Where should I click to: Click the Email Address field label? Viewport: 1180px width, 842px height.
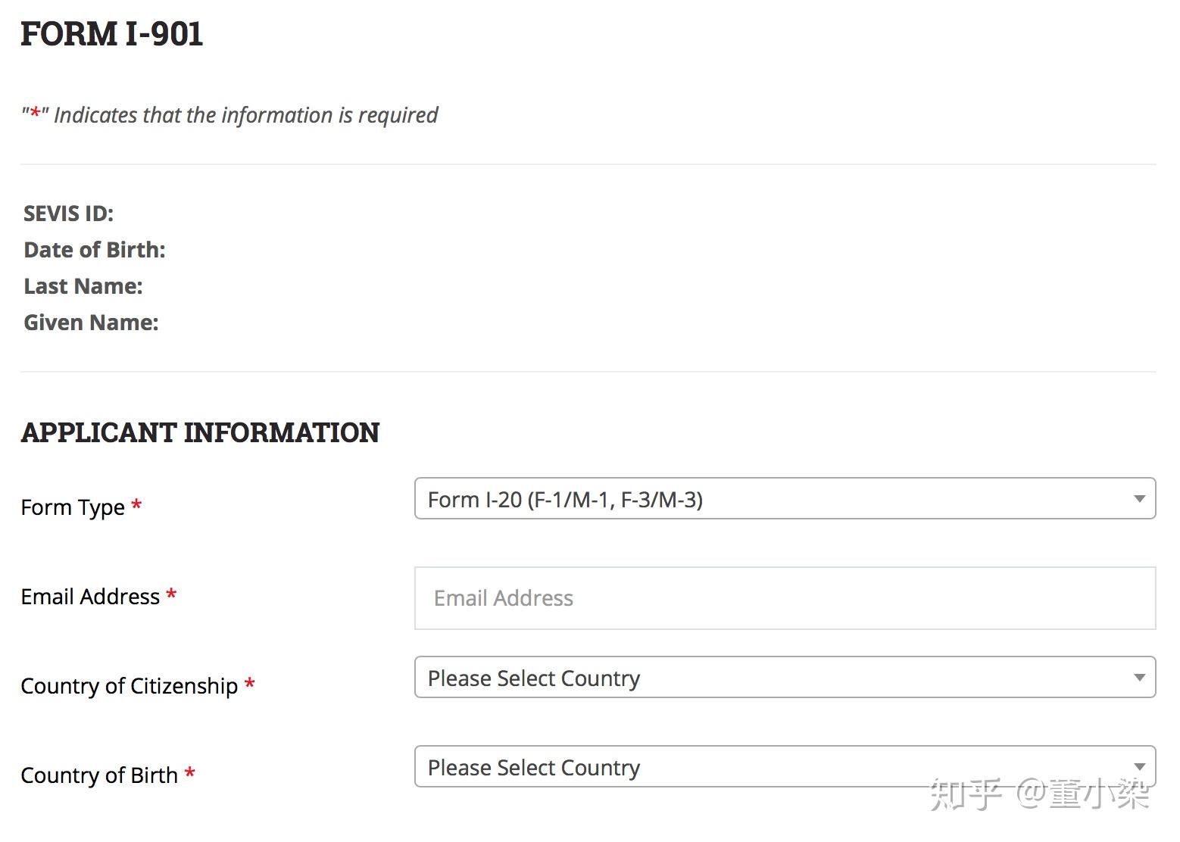point(90,597)
